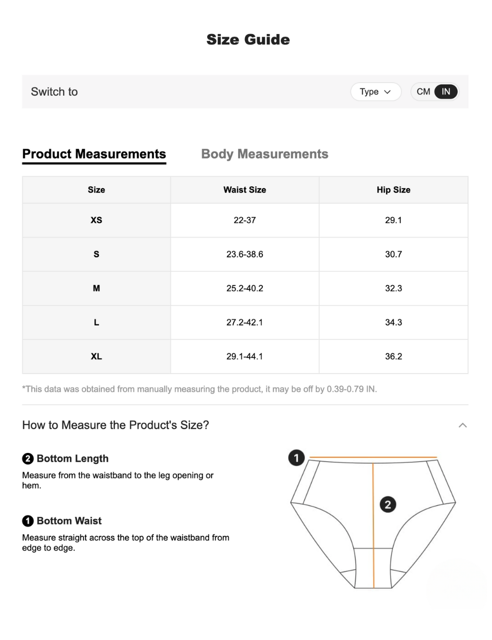Click the L hip value 34.3
Image resolution: width=492 pixels, height=640 pixels.
(x=393, y=322)
